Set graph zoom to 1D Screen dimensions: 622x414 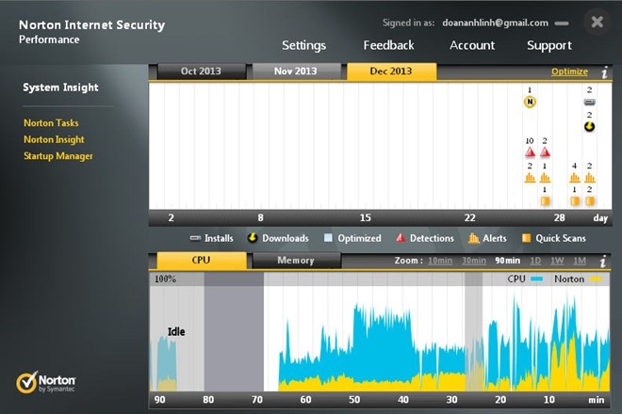pyautogui.click(x=535, y=261)
